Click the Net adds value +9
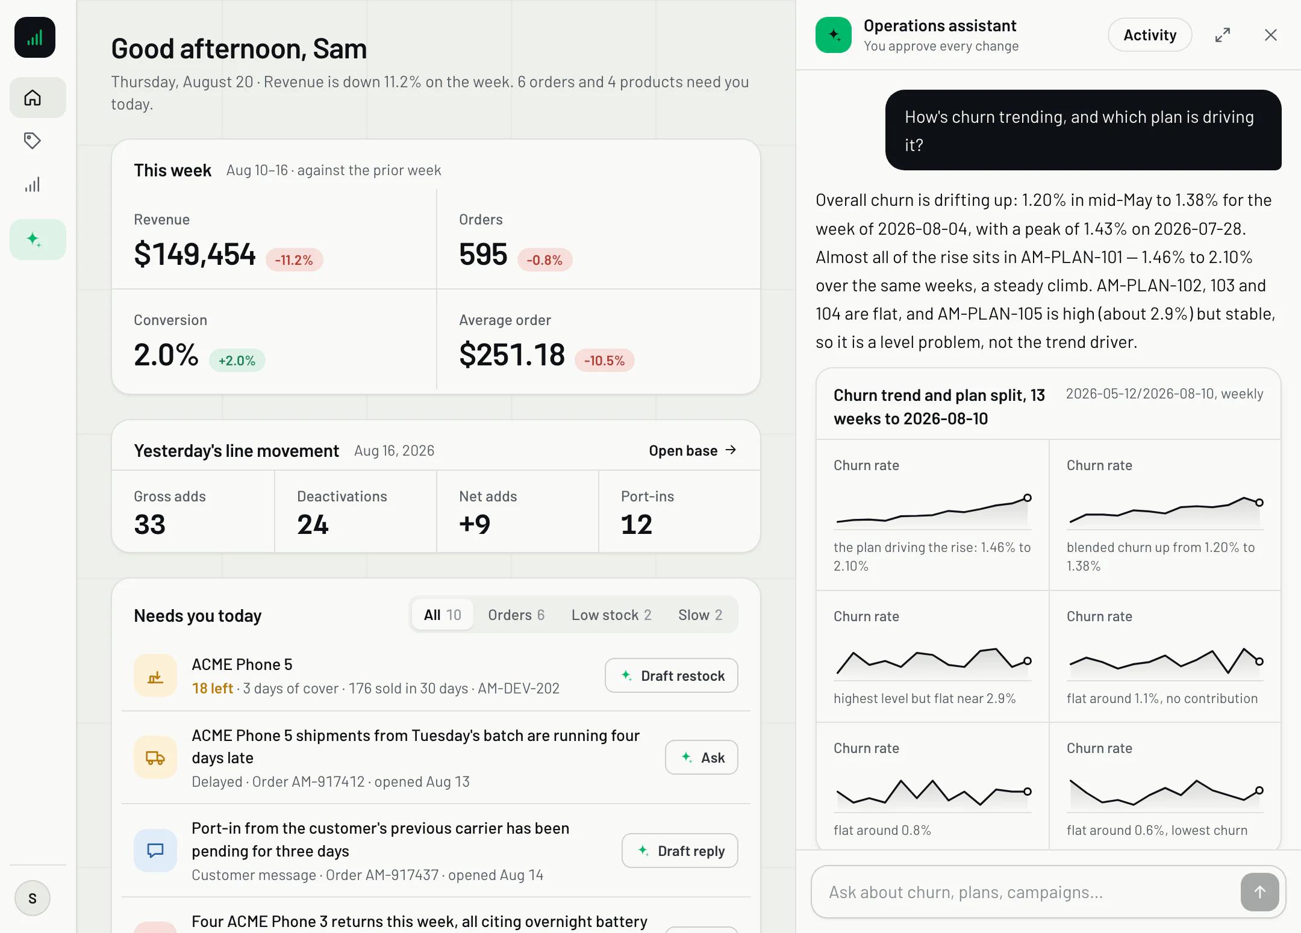The width and height of the screenshot is (1301, 933). coord(475,524)
